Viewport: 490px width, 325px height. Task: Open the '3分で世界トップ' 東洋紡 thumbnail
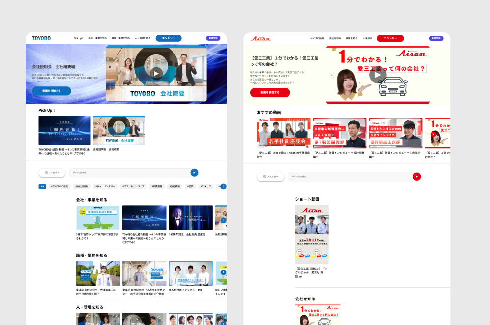point(98,217)
